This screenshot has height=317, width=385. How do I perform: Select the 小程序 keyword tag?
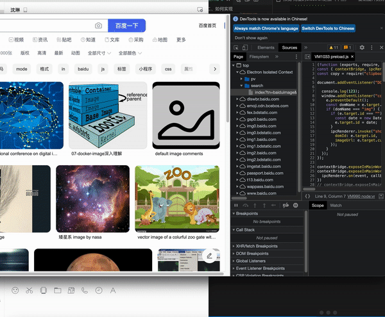pos(146,69)
